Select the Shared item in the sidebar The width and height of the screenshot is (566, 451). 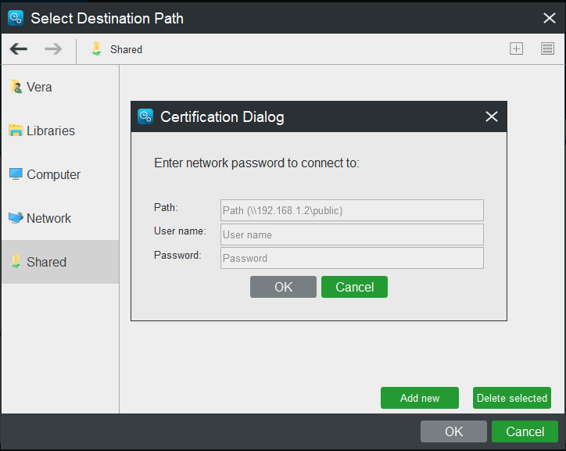[60, 262]
